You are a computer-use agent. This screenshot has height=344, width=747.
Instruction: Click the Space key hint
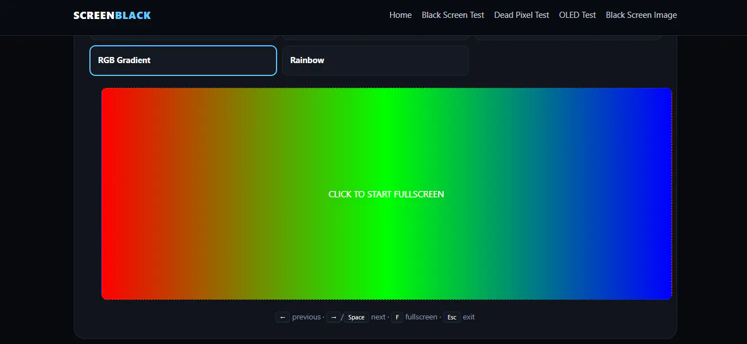pos(356,317)
